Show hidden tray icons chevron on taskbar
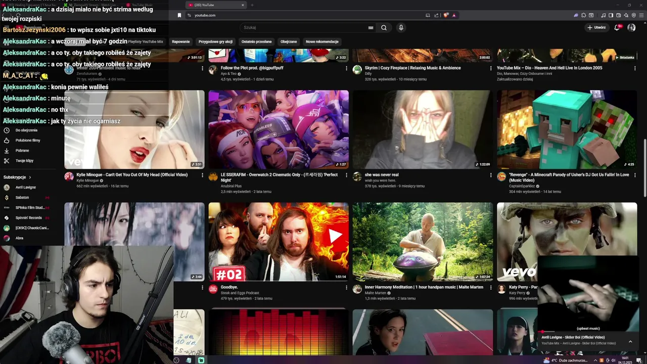 pyautogui.click(x=595, y=360)
